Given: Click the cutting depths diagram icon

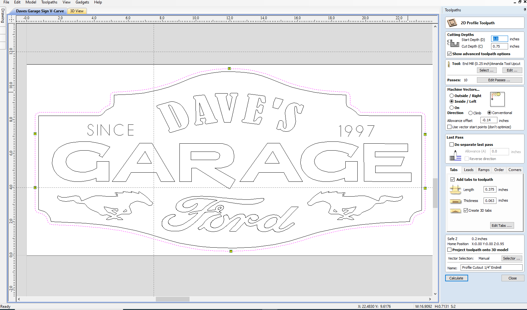Looking at the screenshot, I should click(453, 43).
